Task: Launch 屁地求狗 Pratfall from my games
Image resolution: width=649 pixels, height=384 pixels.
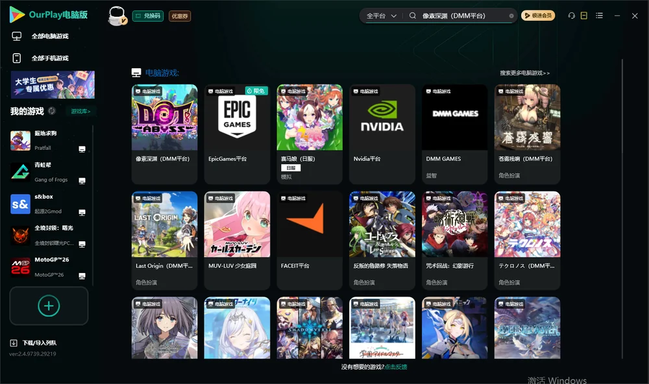Action: click(47, 141)
